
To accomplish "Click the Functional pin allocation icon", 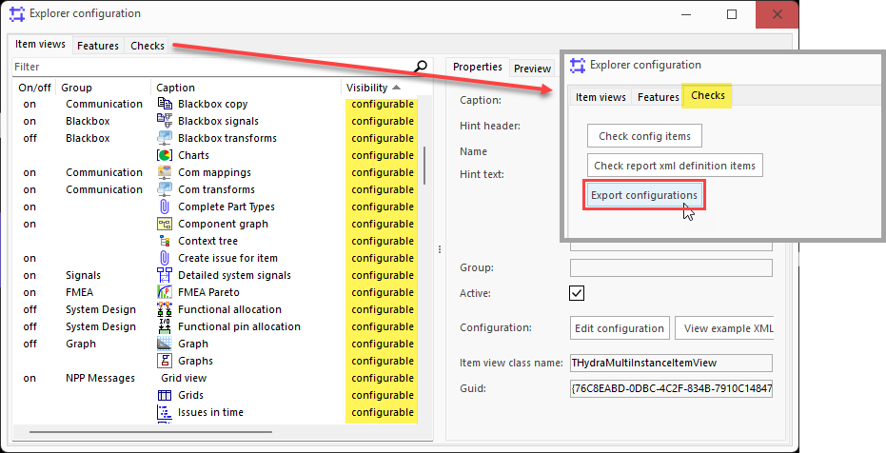I will tap(165, 326).
